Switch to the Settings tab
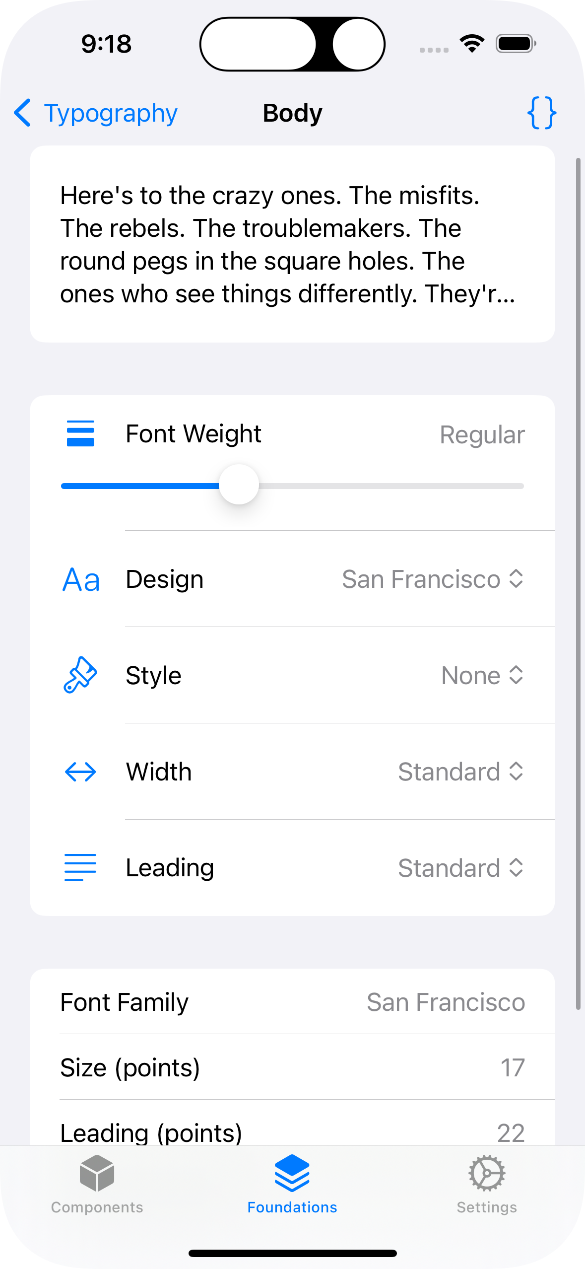585x1269 pixels. tap(487, 1184)
